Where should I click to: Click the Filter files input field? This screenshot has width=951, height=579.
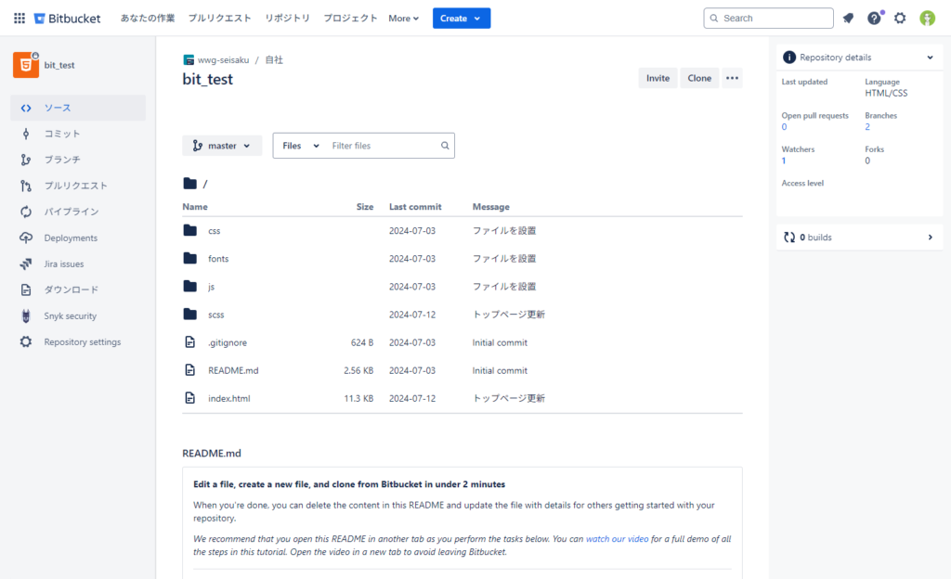381,146
